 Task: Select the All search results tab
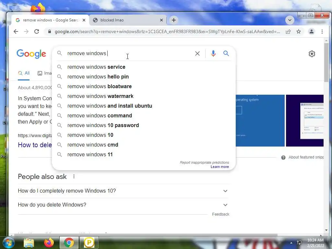pyautogui.click(x=24, y=73)
